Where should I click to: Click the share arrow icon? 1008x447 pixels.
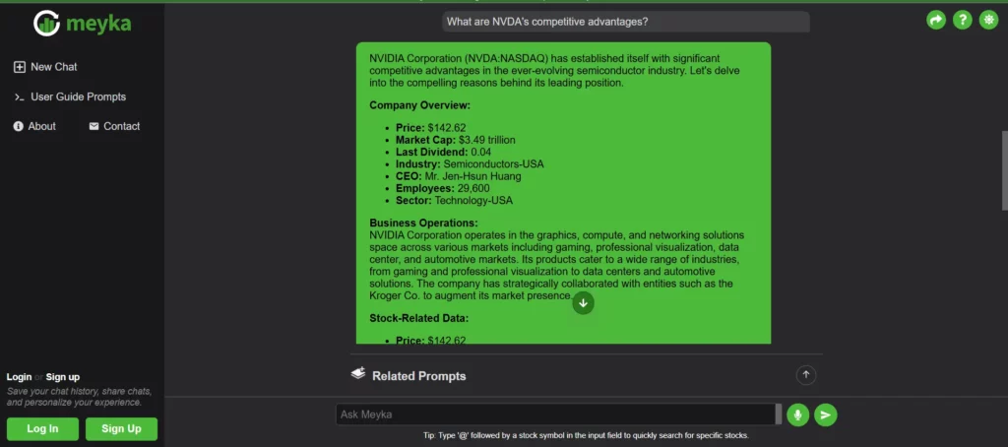click(936, 20)
